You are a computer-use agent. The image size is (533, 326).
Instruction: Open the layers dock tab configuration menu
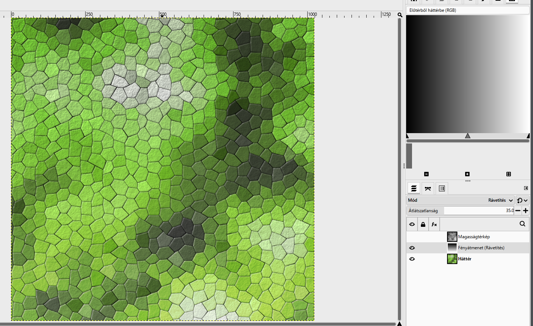click(x=526, y=188)
